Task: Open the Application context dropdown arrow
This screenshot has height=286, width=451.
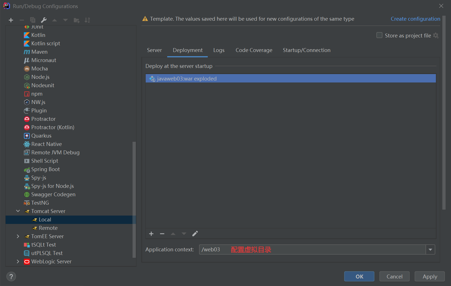Action: pyautogui.click(x=430, y=249)
